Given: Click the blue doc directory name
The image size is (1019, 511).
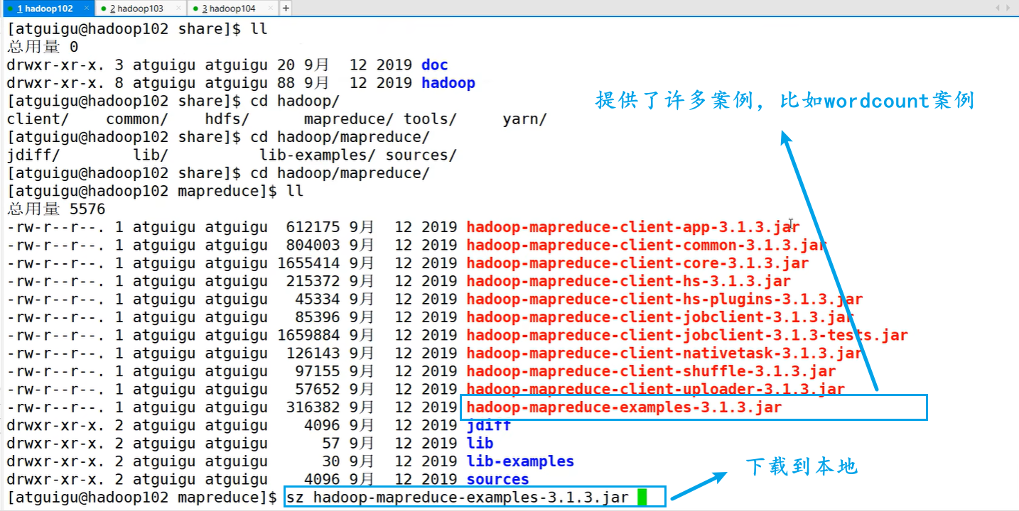Looking at the screenshot, I should pyautogui.click(x=435, y=65).
